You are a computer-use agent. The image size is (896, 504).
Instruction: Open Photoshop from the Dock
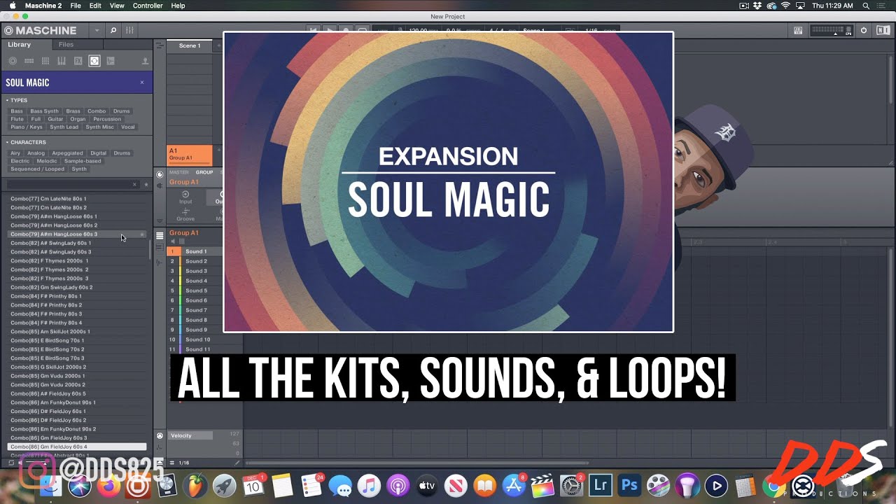tap(629, 485)
